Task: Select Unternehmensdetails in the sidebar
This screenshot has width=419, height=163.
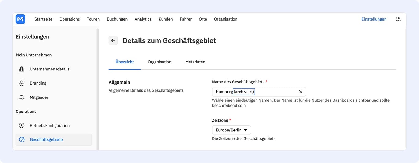Action: click(54, 69)
